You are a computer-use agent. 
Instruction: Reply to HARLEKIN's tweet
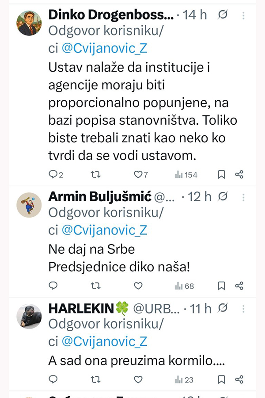pyautogui.click(x=53, y=379)
